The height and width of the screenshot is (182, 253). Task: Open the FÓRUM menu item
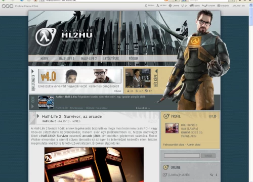coord(134,59)
